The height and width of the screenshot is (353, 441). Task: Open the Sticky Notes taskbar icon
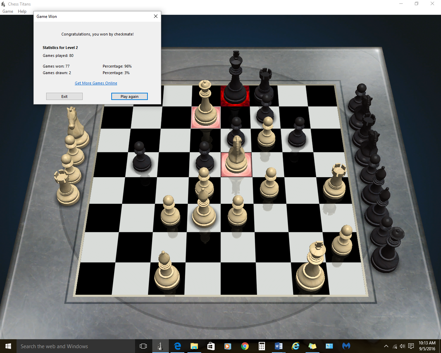click(x=312, y=346)
